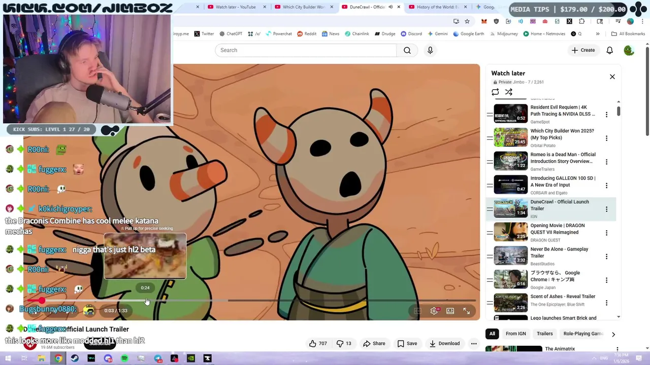Click the Create button

[x=583, y=50]
